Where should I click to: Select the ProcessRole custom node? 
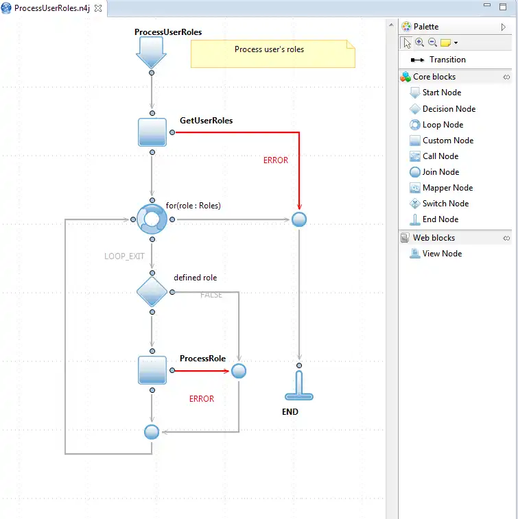(x=152, y=370)
